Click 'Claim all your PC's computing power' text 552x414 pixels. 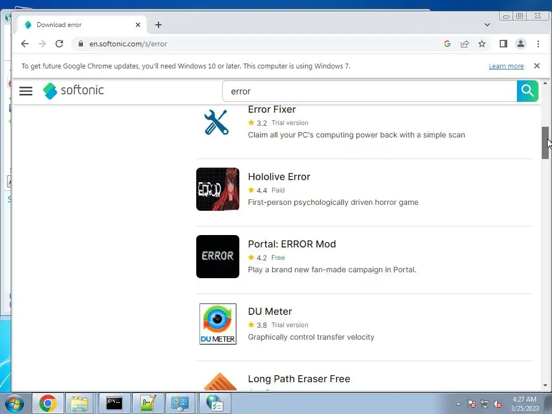click(x=356, y=135)
